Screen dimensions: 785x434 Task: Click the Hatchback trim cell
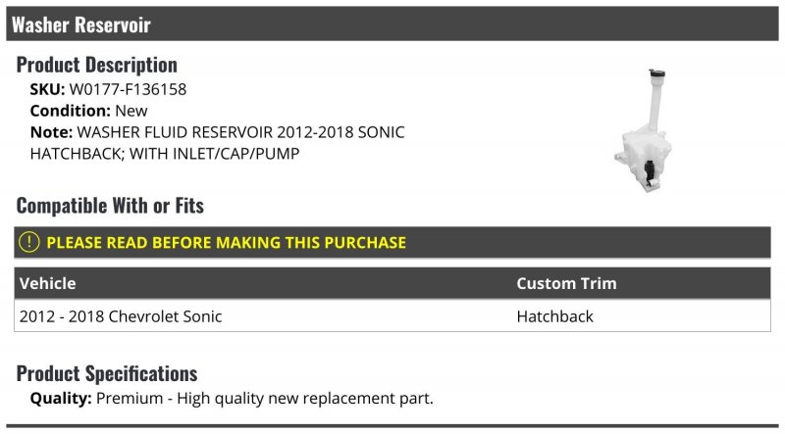[x=554, y=316]
